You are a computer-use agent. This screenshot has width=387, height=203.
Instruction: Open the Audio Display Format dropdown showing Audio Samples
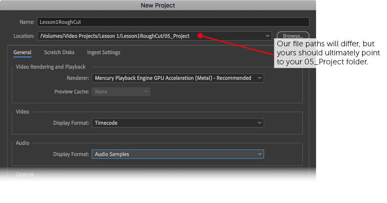point(178,154)
